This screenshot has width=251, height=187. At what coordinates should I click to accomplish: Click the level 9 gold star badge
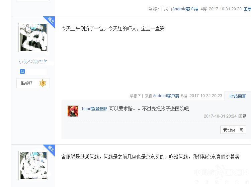[x=43, y=83]
